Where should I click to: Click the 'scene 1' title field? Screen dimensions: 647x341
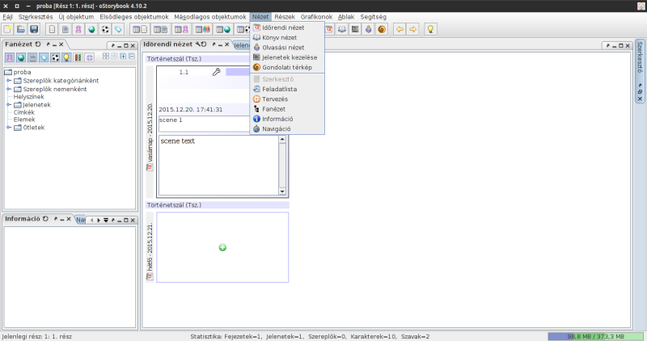pyautogui.click(x=204, y=124)
